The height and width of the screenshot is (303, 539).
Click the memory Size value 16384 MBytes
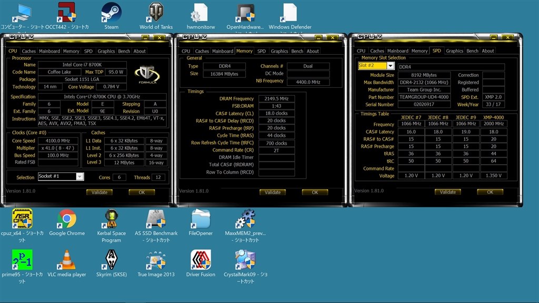pyautogui.click(x=224, y=74)
